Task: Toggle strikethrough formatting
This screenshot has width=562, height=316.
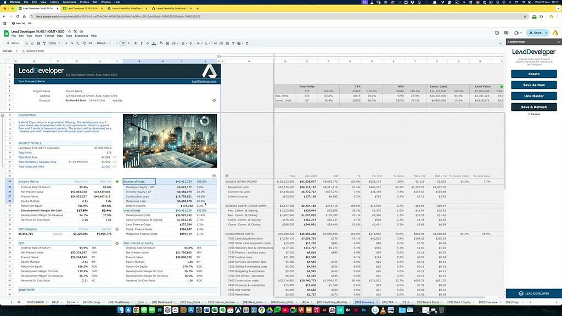Action: tap(147, 43)
